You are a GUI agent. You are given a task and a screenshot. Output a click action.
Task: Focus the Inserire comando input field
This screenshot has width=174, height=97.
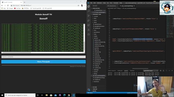tap(43, 57)
